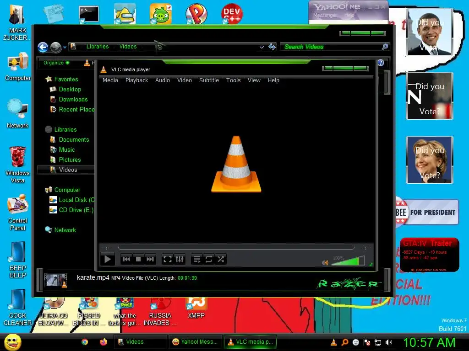Mute audio via VLC speaker icon
Image resolution: width=469 pixels, height=351 pixels.
325,263
